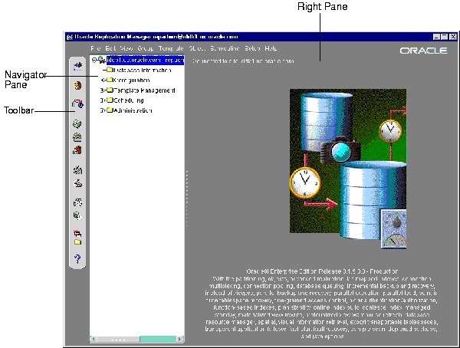Select the Configuration tree item label
Image resolution: width=460 pixels, height=348 pixels.
click(x=133, y=79)
